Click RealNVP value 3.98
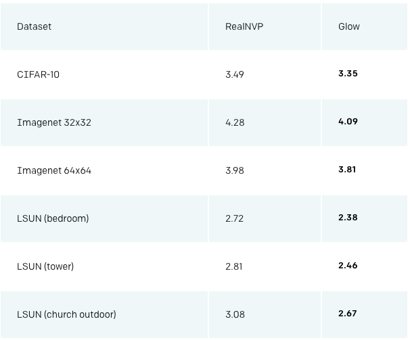 (234, 170)
